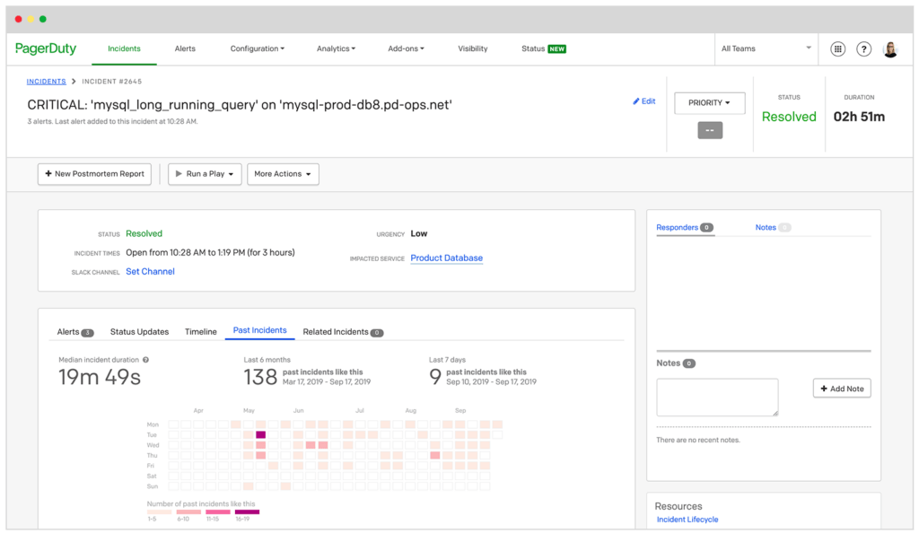Open the Incident Lifecycle resource link
This screenshot has width=919, height=542.
click(687, 520)
